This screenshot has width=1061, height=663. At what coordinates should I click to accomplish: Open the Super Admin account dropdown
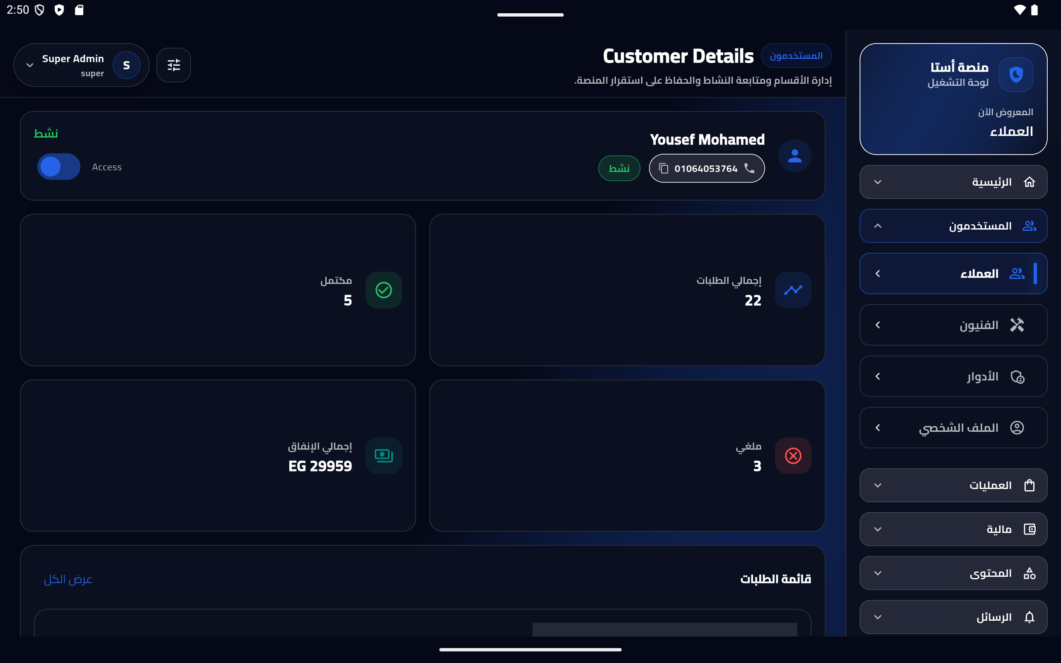(x=82, y=65)
